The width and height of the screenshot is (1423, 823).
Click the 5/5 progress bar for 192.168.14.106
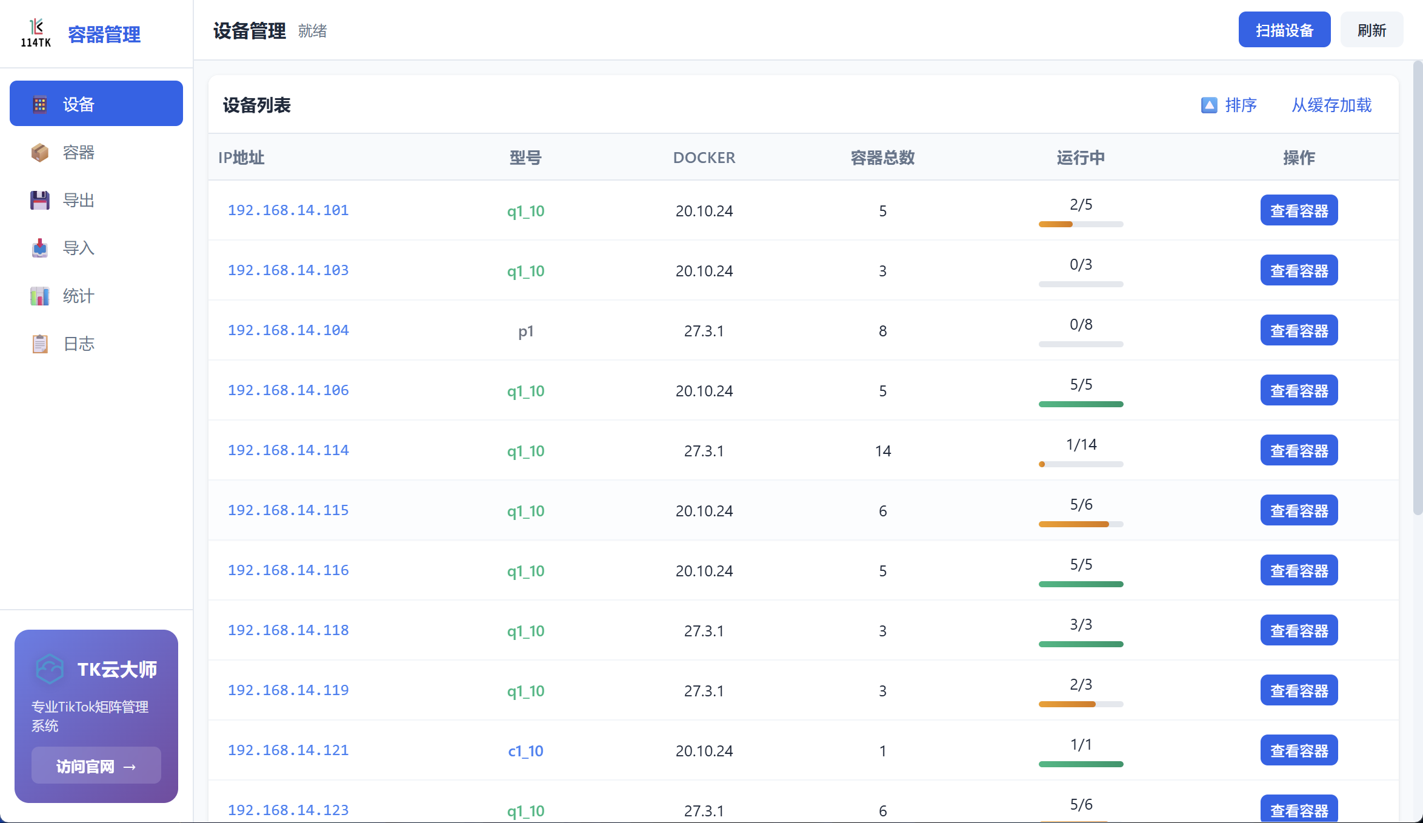pos(1081,404)
